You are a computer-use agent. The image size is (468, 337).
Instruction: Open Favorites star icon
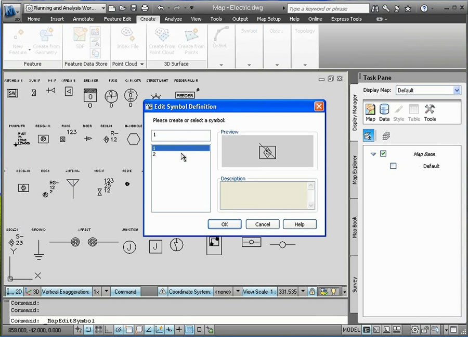[408, 9]
